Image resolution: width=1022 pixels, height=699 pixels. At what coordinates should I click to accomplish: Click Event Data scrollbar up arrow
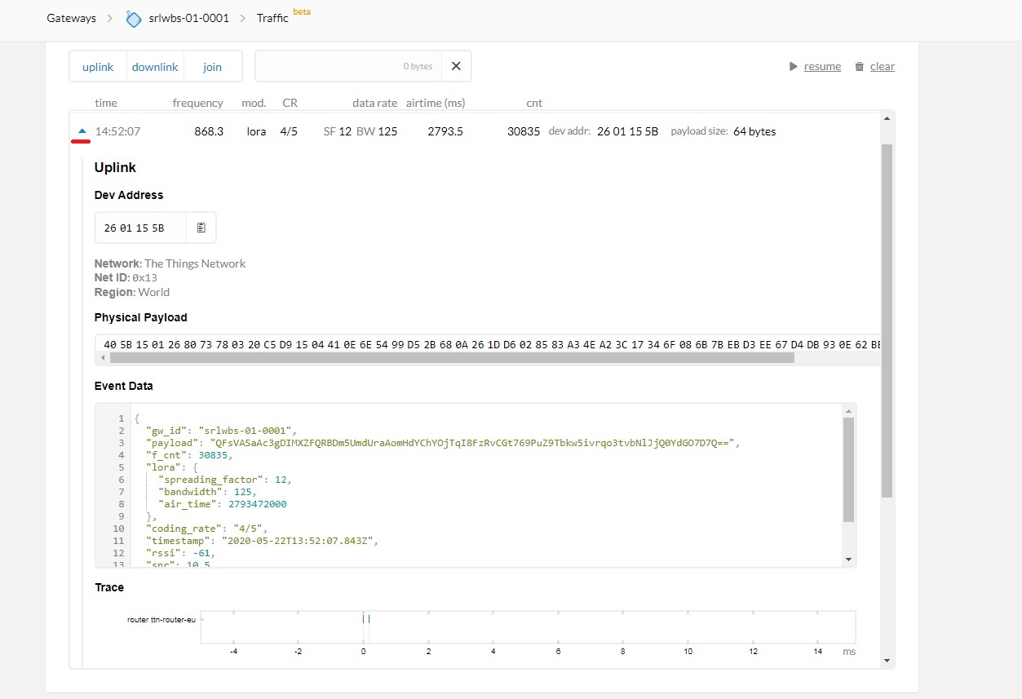click(x=848, y=411)
